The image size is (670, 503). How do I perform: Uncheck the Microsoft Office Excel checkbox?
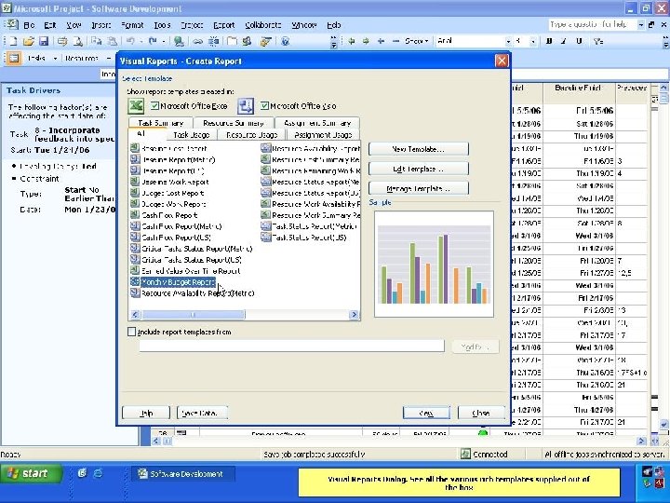(154, 105)
